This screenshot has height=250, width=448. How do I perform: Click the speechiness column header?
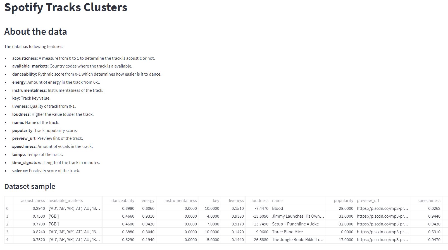point(429,200)
